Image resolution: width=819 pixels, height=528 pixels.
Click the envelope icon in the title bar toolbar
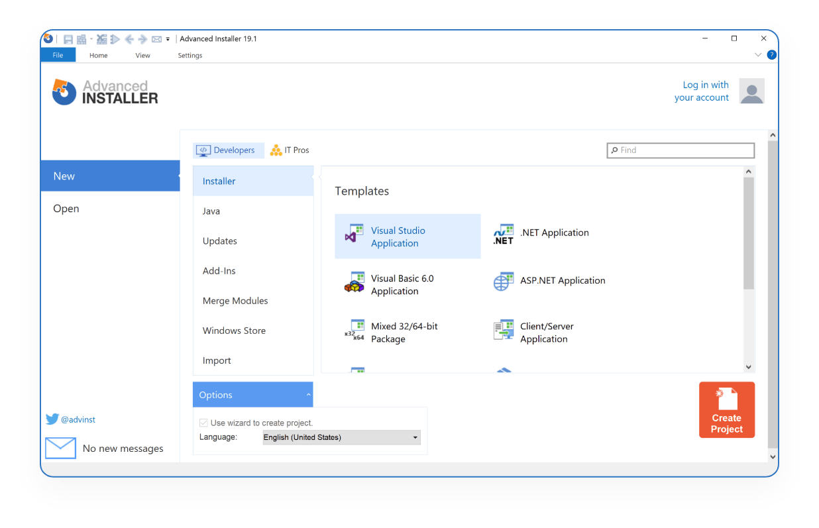coord(157,39)
